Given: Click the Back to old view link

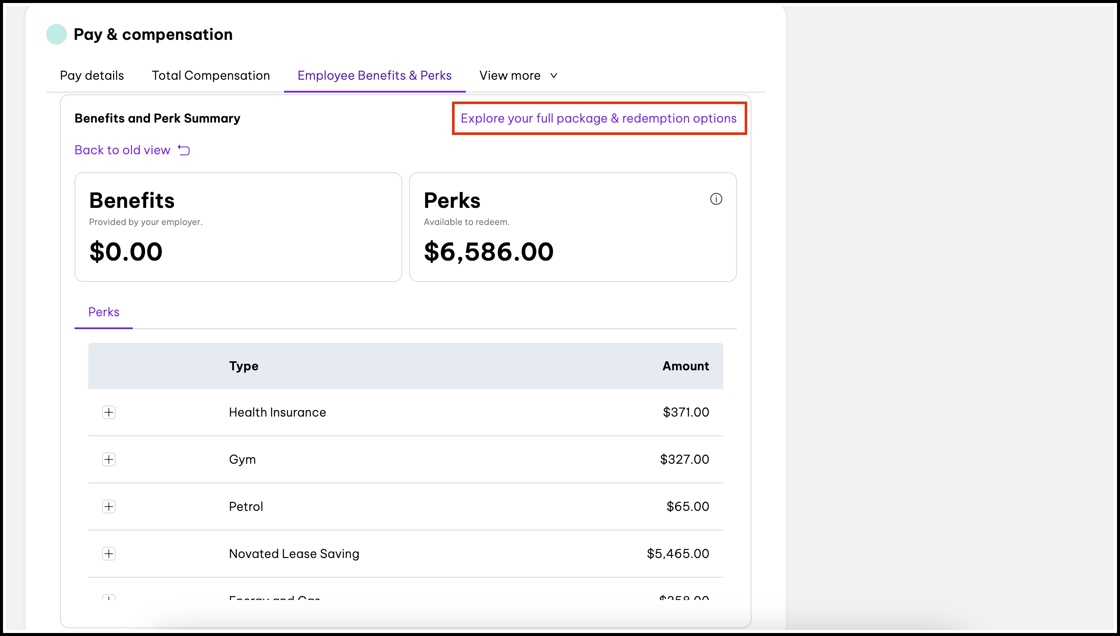Looking at the screenshot, I should tap(122, 150).
